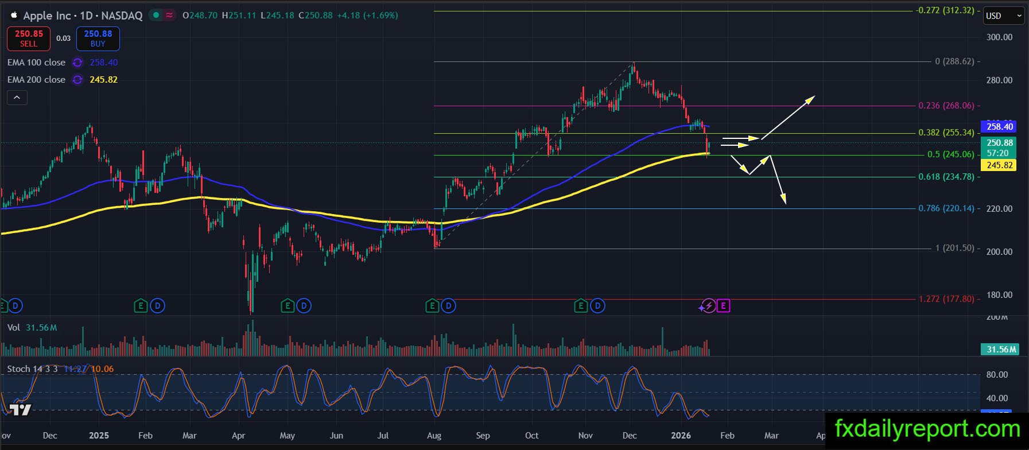Select the Vol 31.56M indicator label
The height and width of the screenshot is (450, 1029).
[x=32, y=328]
